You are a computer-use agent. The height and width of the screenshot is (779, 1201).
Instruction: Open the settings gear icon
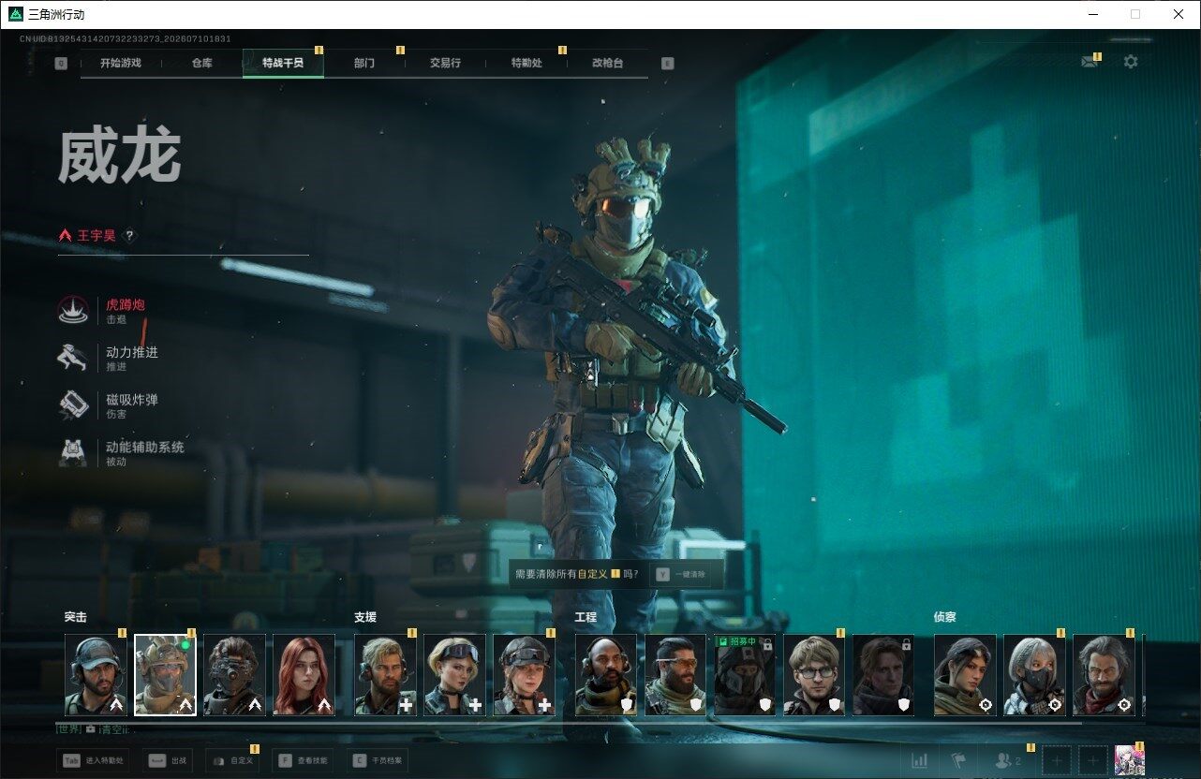(x=1131, y=62)
